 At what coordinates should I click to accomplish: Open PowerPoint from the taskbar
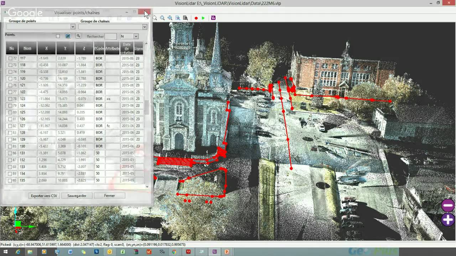coord(227,252)
